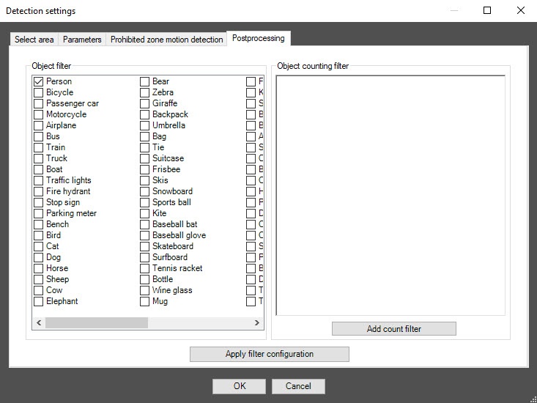
Task: Tick the Baseball glove checkbox
Action: (144, 235)
